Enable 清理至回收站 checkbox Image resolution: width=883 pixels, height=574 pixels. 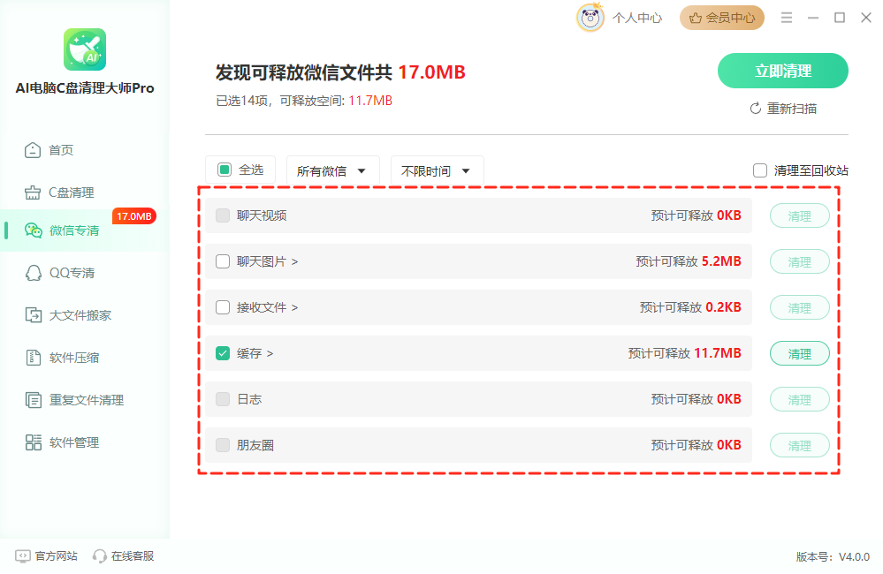tap(759, 170)
